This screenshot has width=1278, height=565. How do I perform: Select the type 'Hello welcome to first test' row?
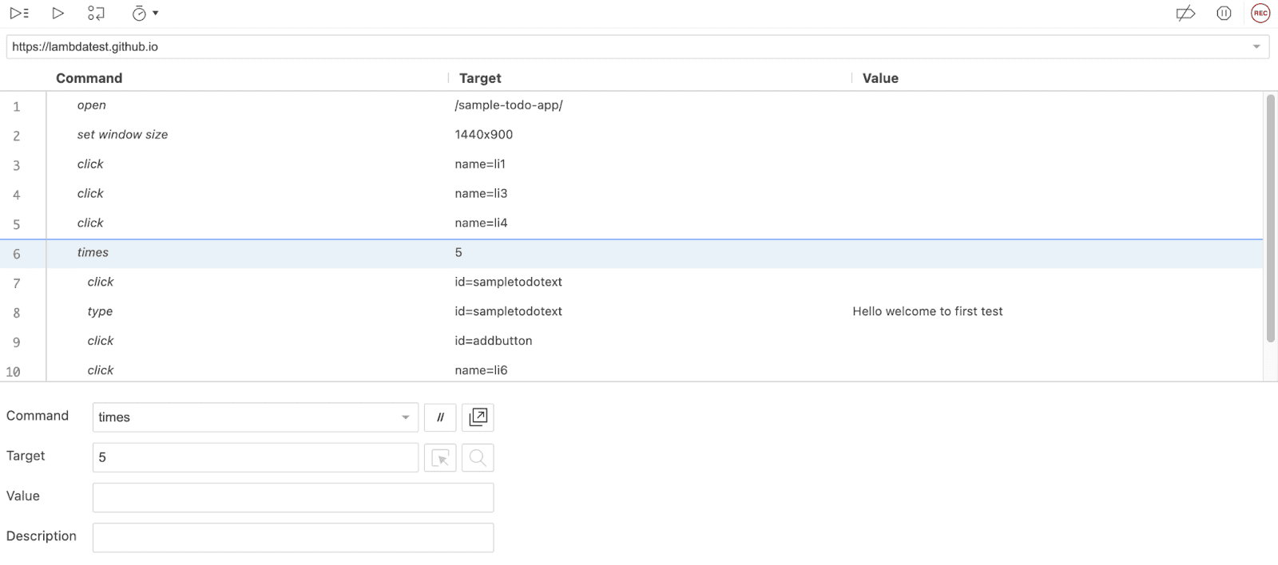tap(319, 312)
